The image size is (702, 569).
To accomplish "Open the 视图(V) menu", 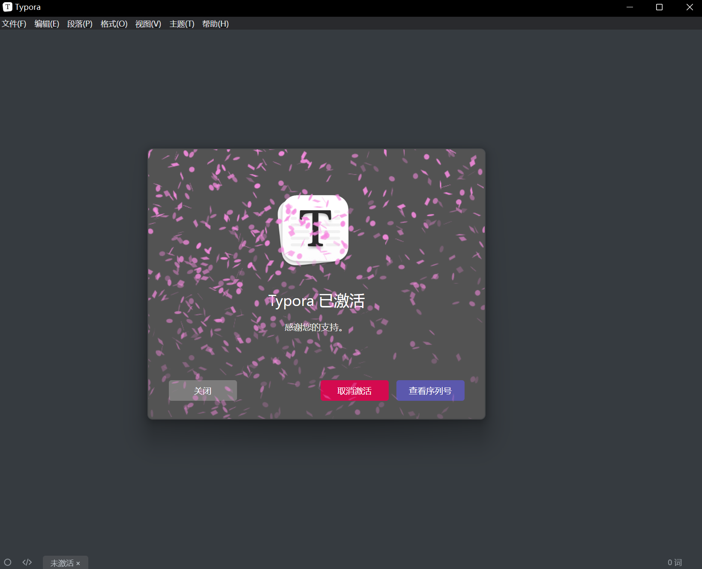I will [x=148, y=24].
